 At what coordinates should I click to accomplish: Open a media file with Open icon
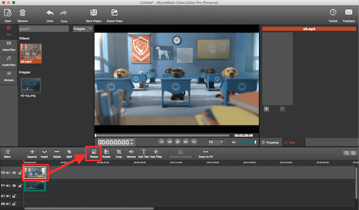[8, 13]
